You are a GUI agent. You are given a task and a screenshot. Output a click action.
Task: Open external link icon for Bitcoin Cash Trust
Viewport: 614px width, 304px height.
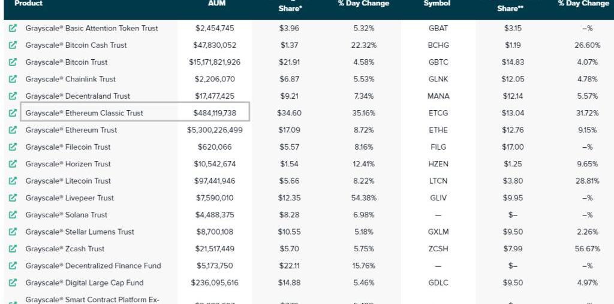point(13,45)
